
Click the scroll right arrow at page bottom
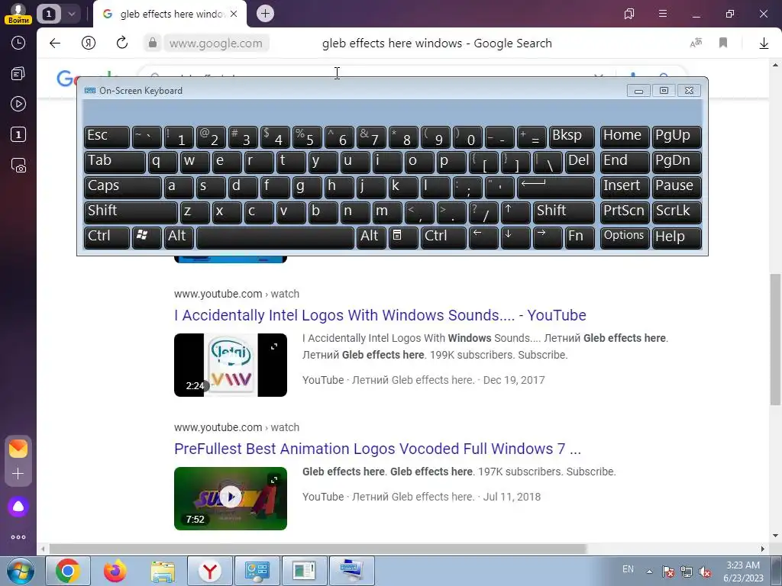pyautogui.click(x=763, y=549)
